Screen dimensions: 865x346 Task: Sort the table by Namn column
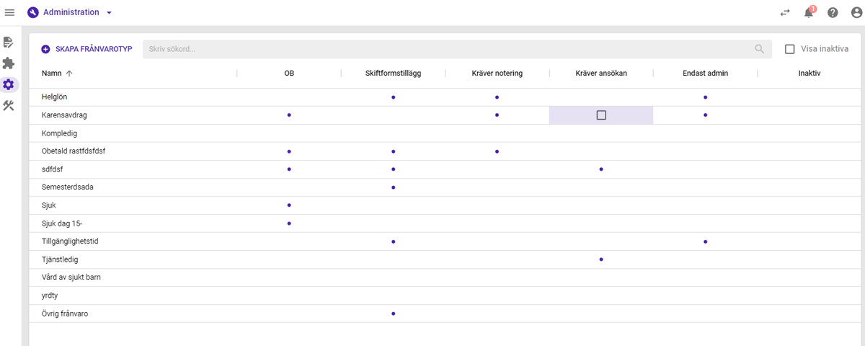[52, 73]
